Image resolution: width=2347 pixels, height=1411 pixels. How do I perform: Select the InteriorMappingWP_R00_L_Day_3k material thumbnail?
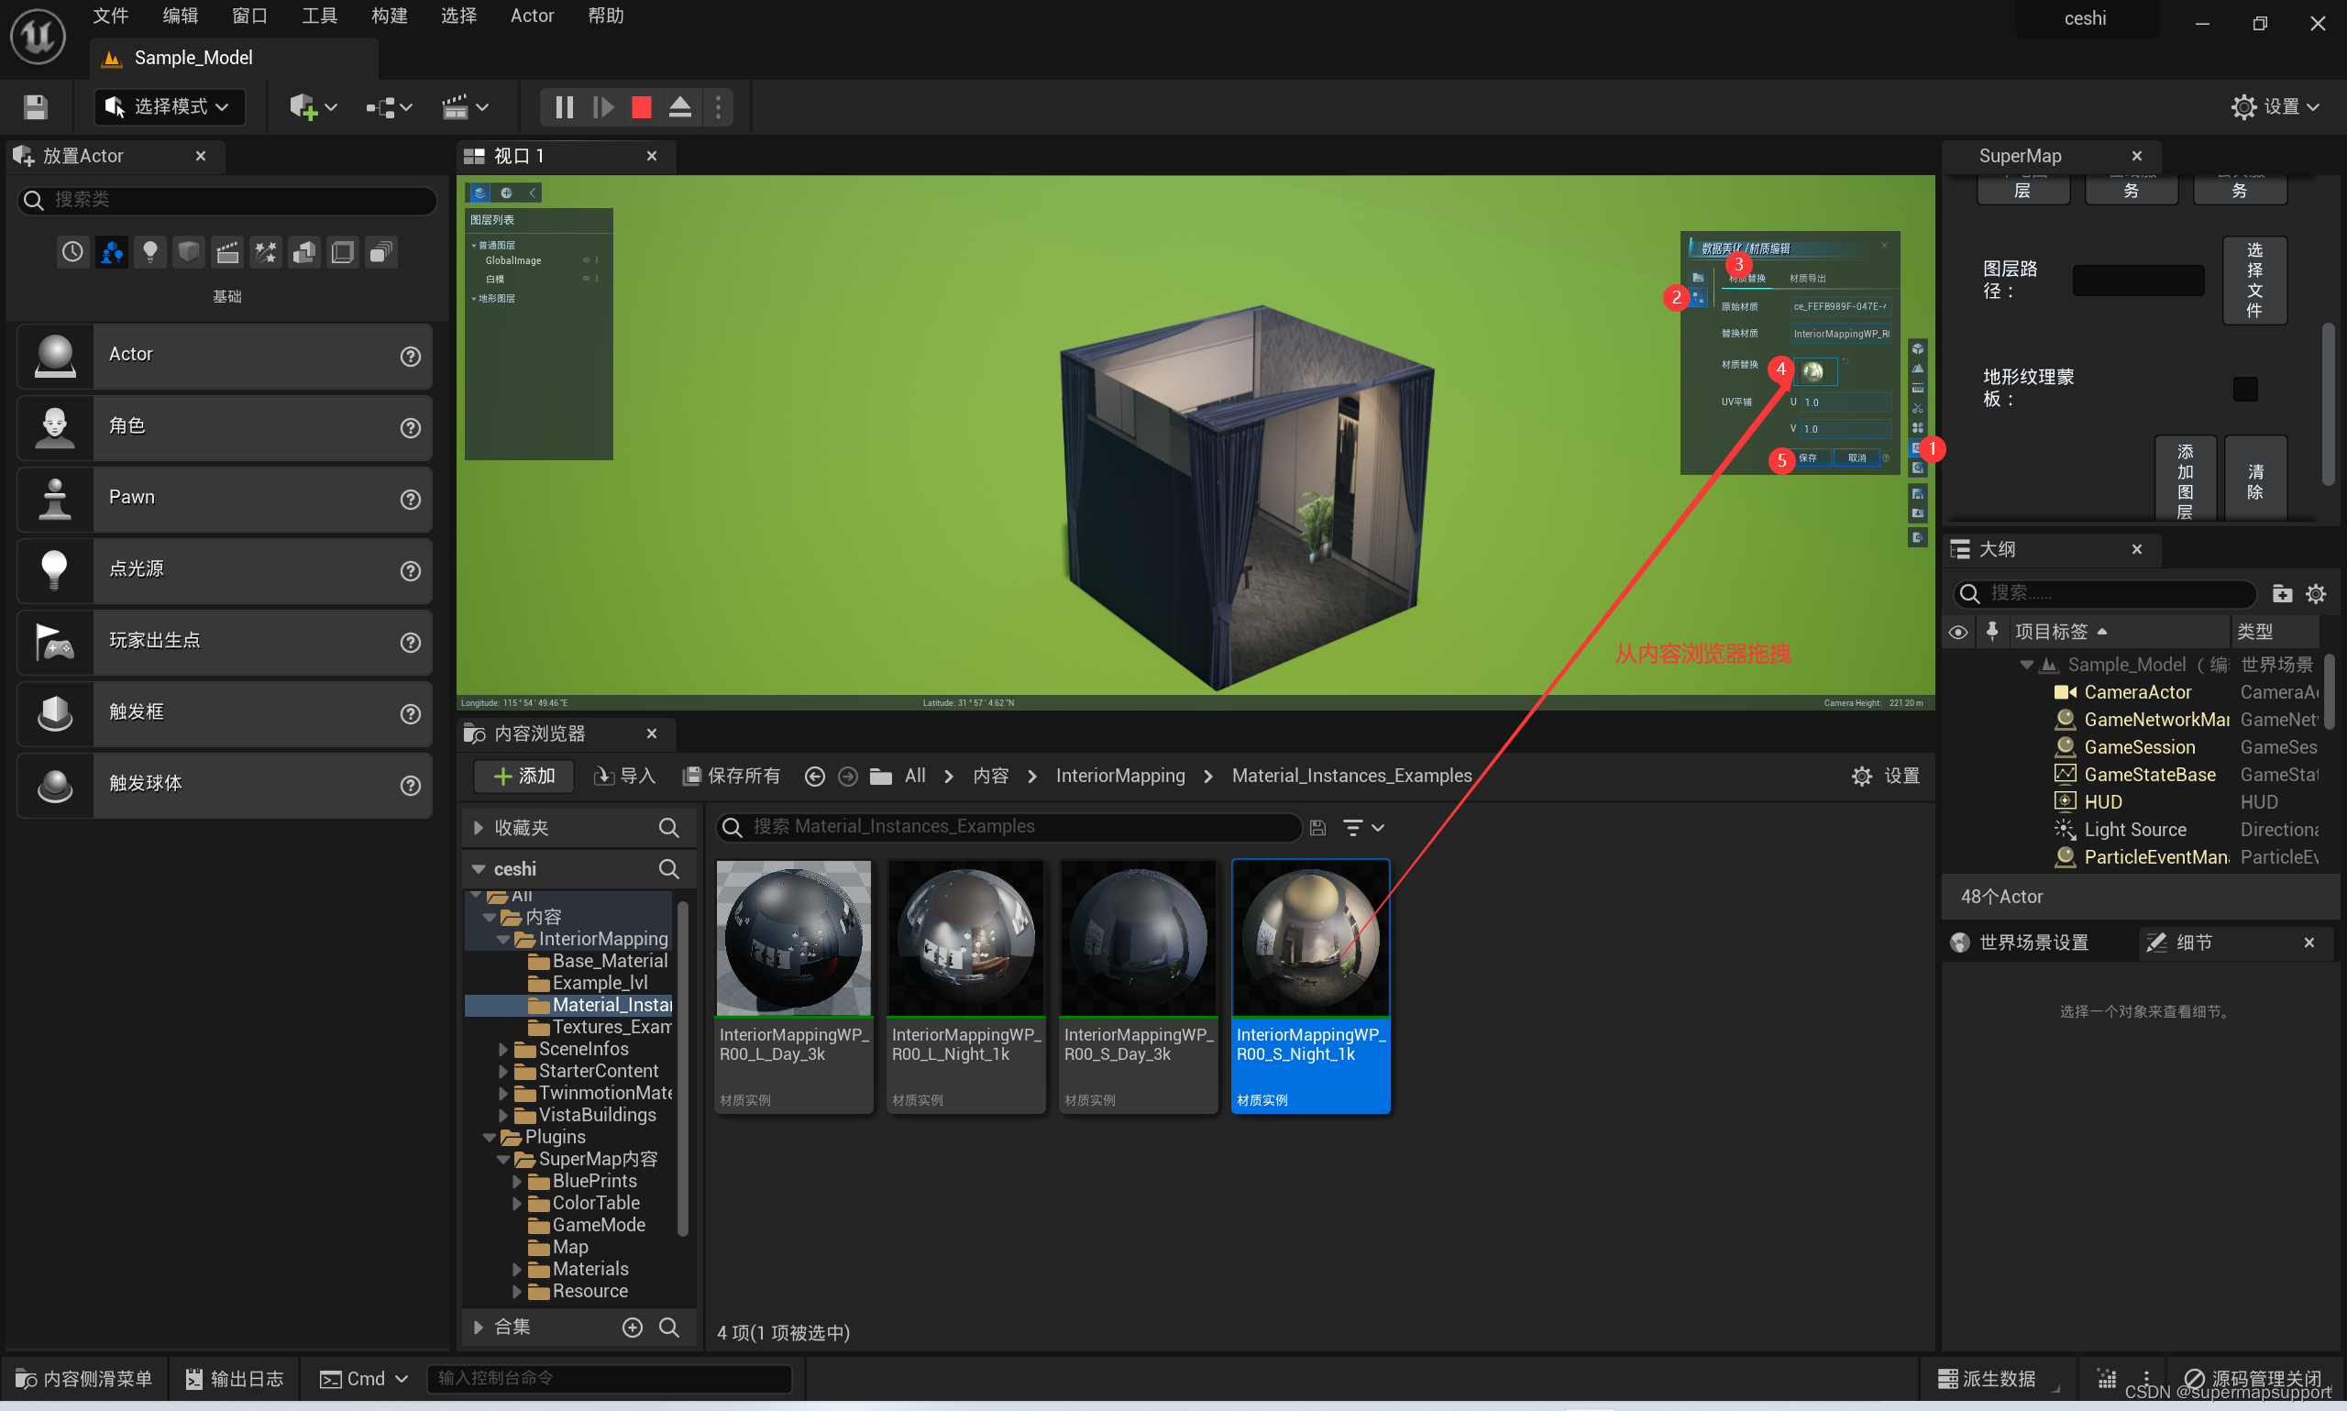point(793,940)
